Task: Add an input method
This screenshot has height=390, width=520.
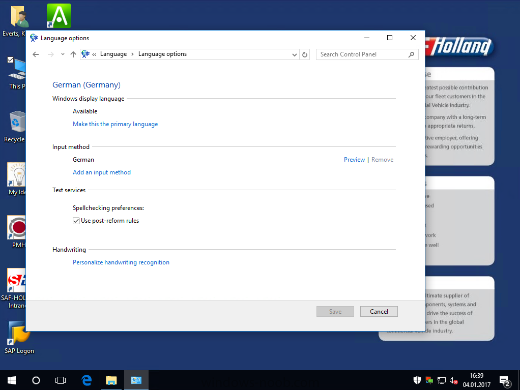Action: (102, 172)
